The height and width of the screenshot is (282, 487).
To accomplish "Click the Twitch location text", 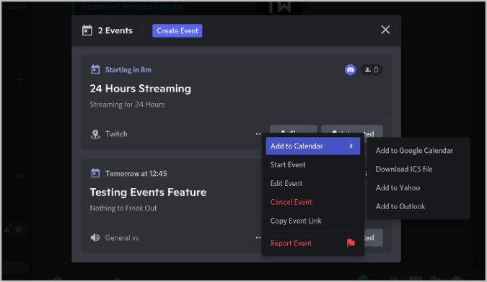I will click(x=116, y=134).
